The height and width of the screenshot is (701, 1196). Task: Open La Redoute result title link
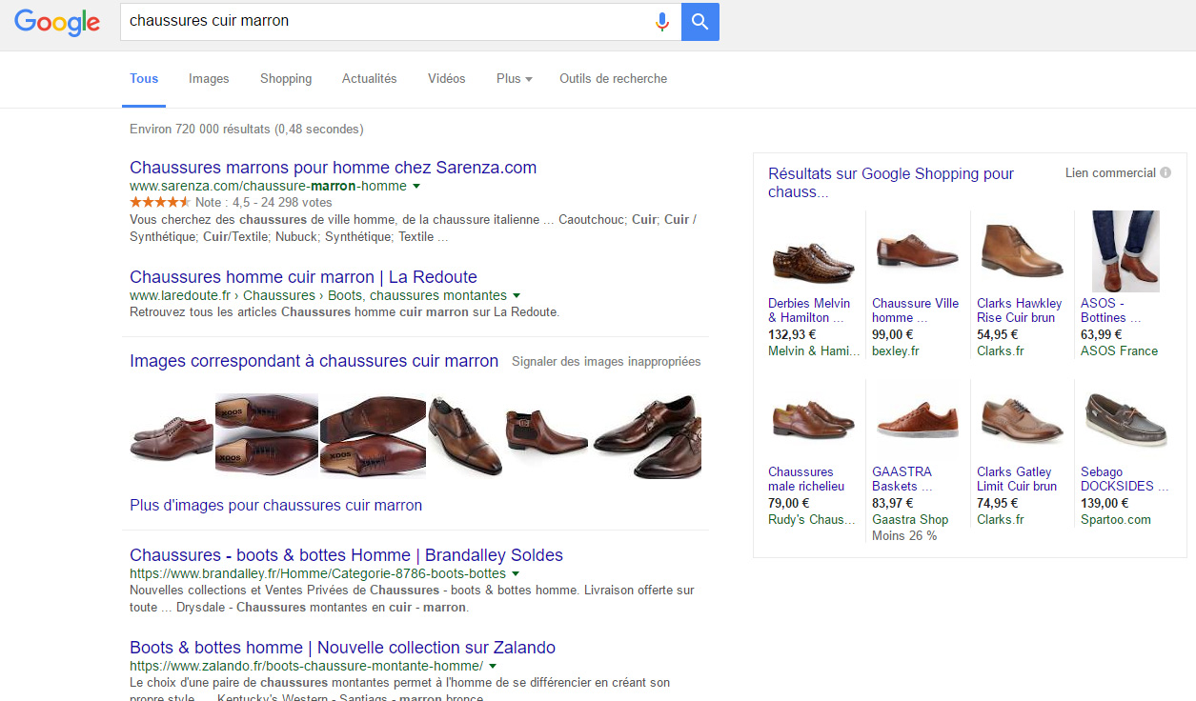303,277
